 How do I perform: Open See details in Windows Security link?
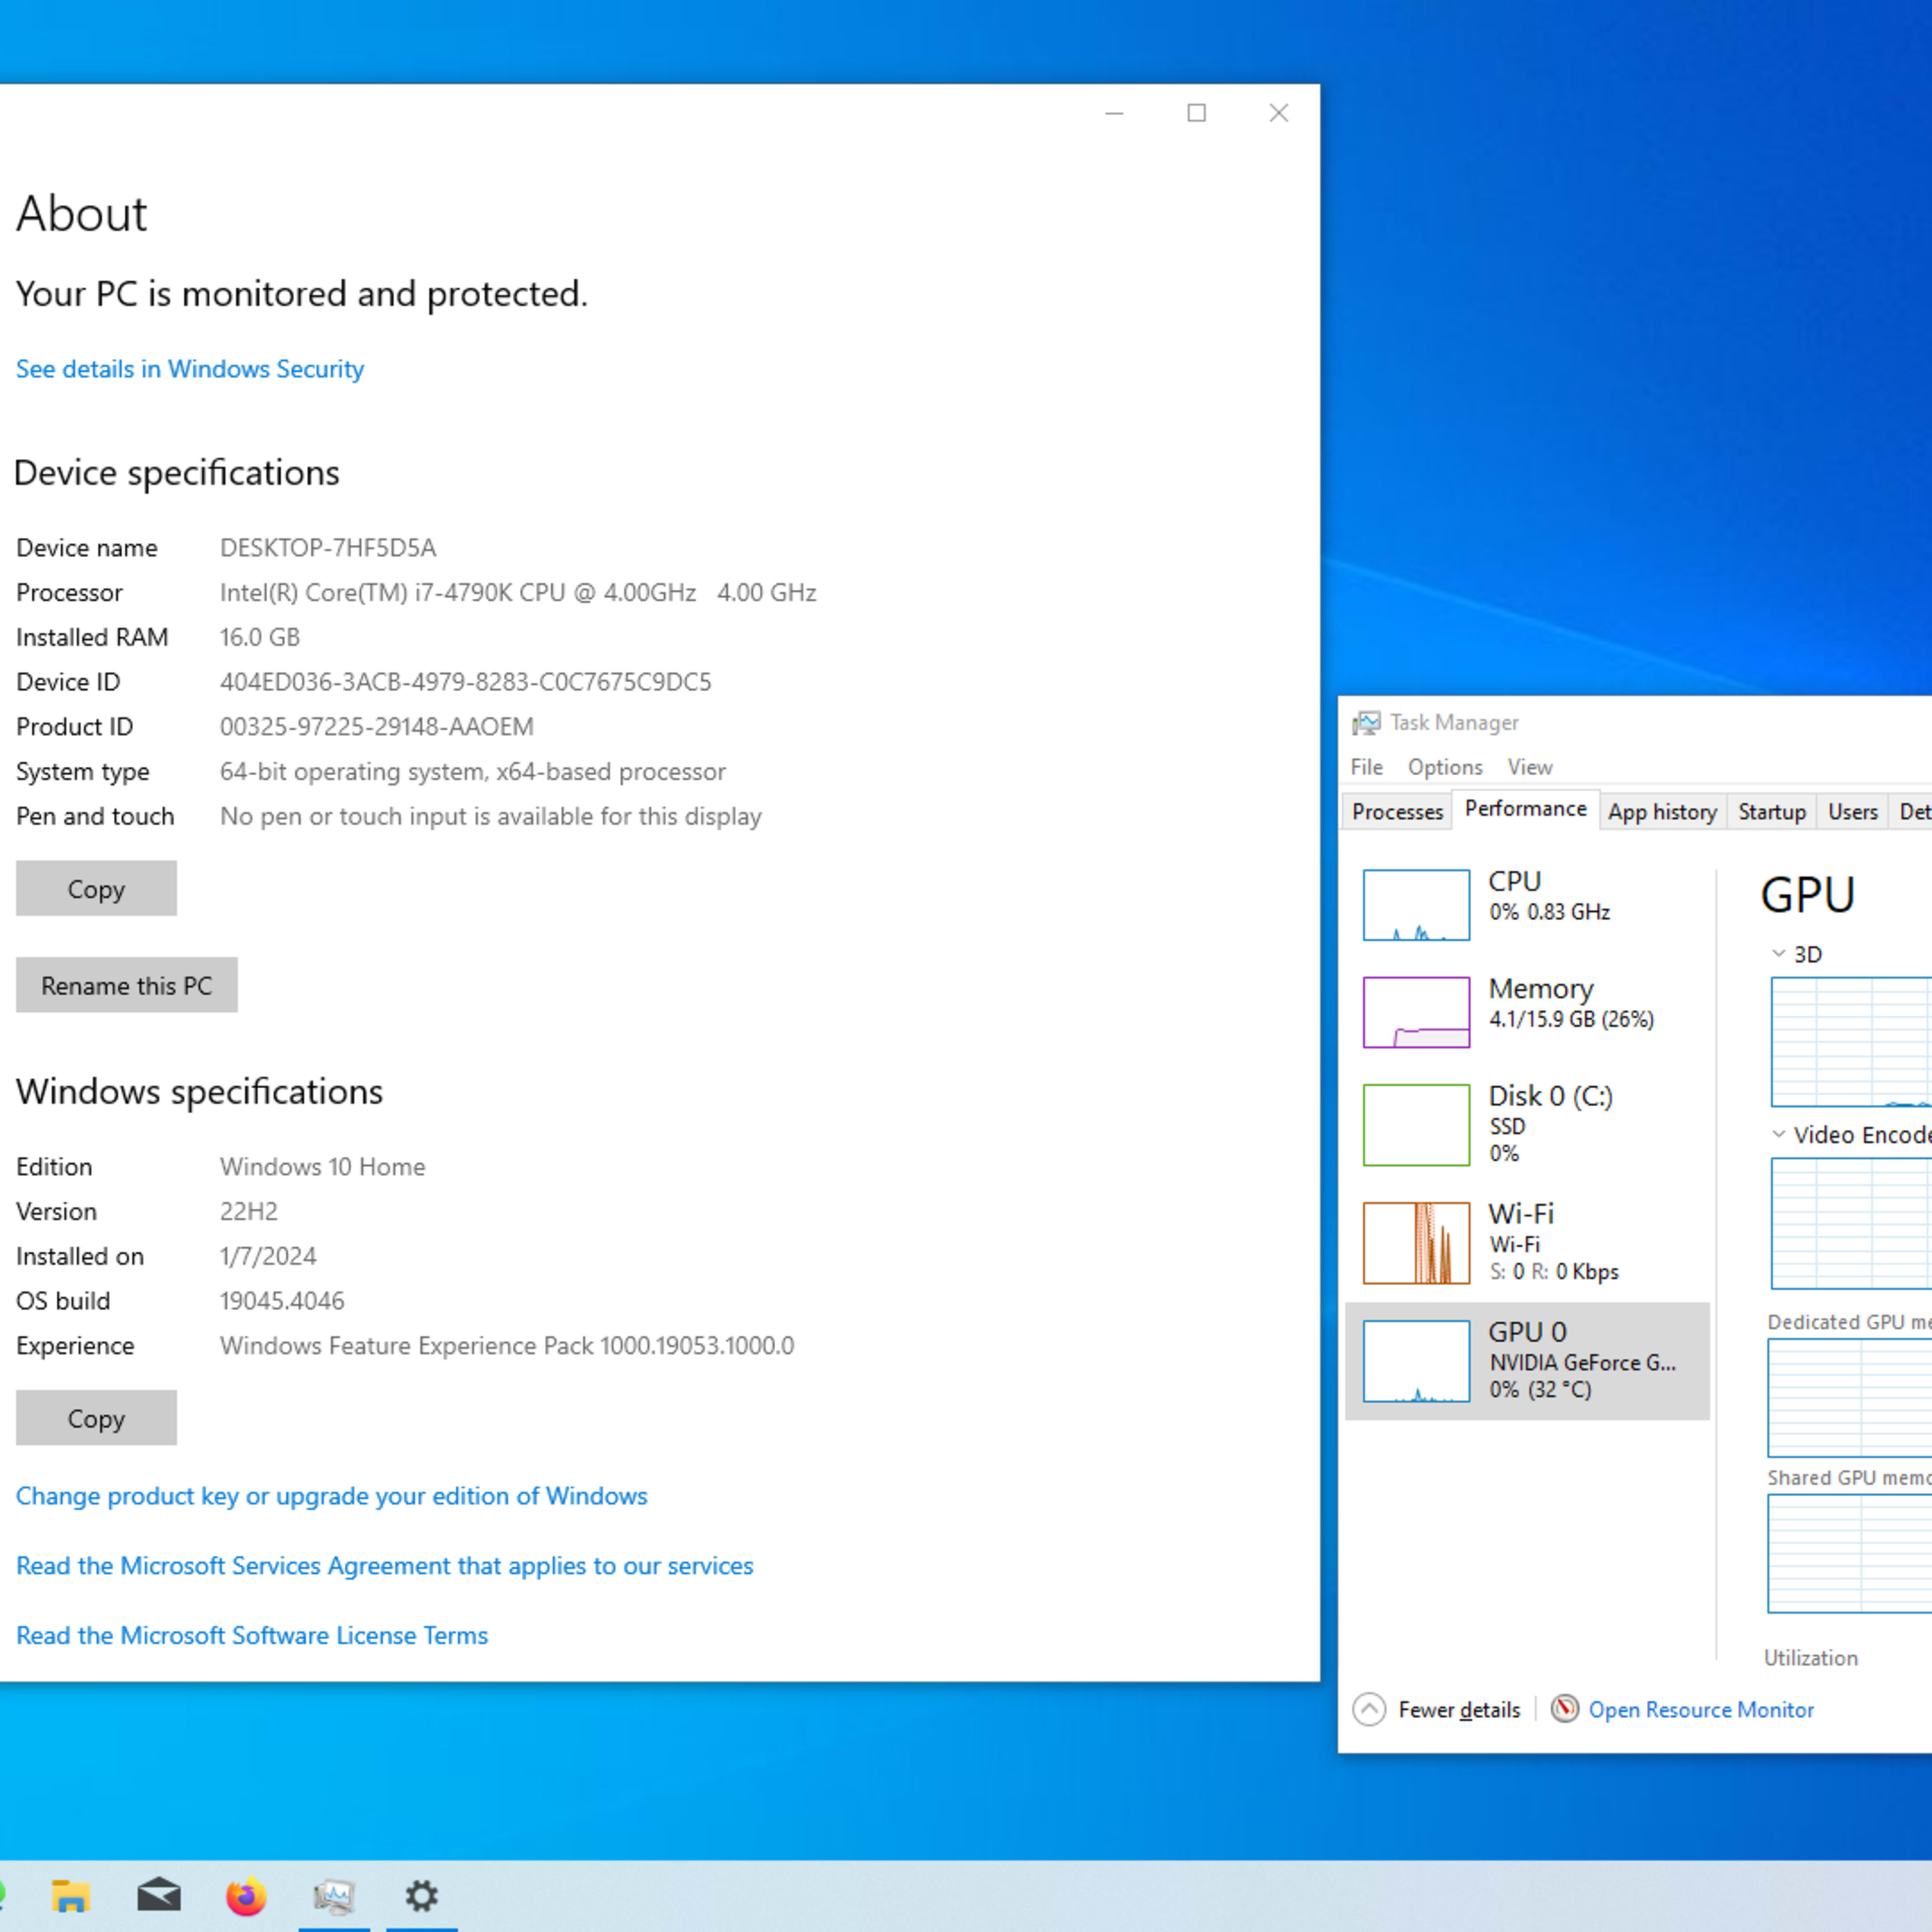[190, 369]
